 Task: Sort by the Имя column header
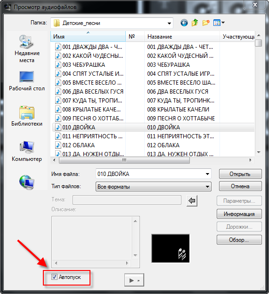coord(88,37)
